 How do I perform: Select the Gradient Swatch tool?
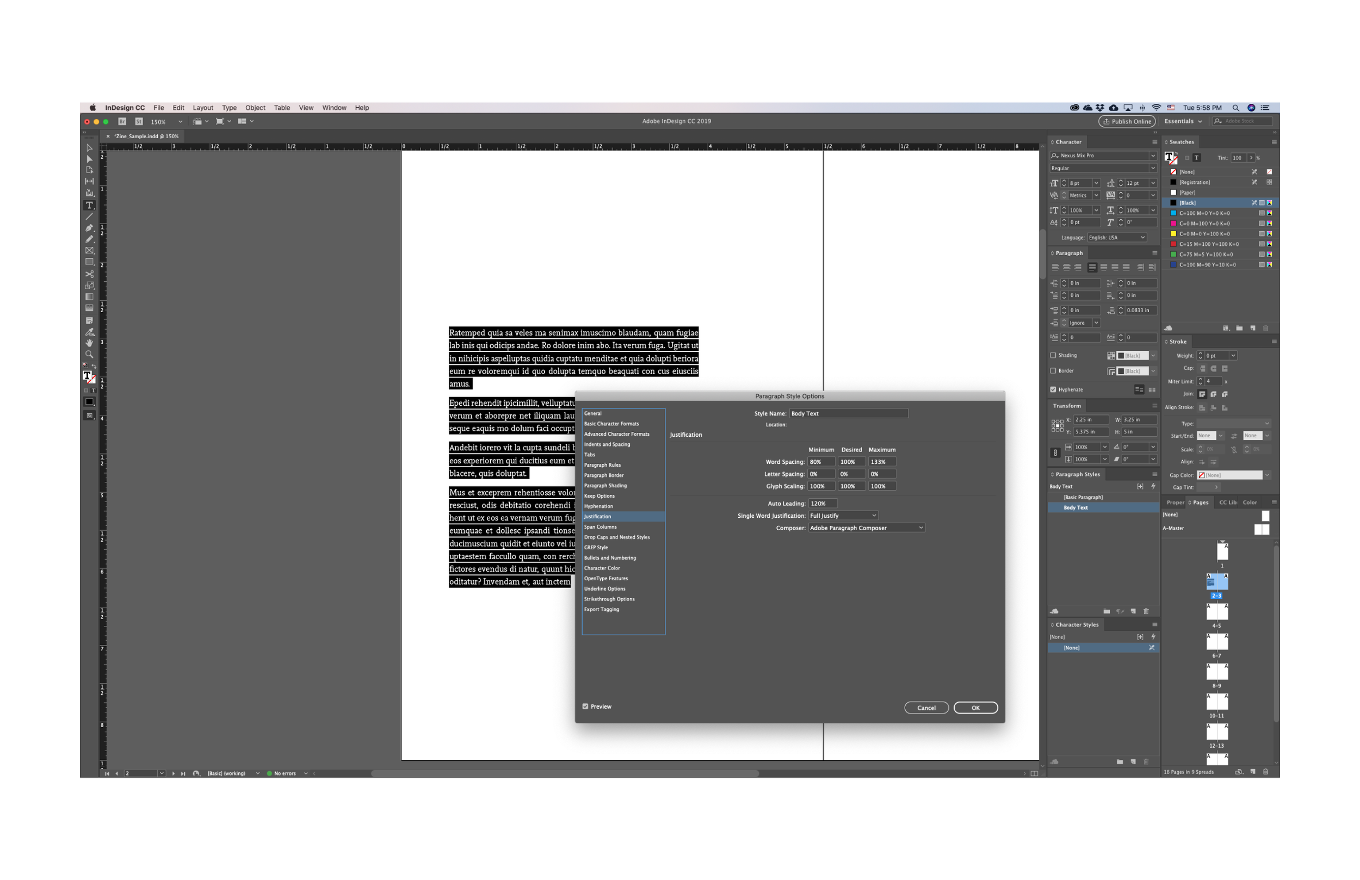(x=89, y=296)
